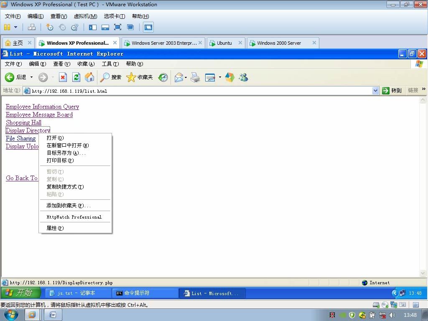The height and width of the screenshot is (321, 428).
Task: Choose 在新窗口中打开(N) in context menu
Action: point(75,145)
